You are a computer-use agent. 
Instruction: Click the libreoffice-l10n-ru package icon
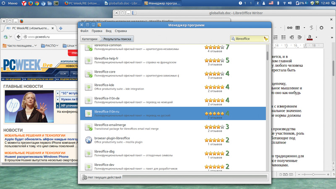click(89, 113)
